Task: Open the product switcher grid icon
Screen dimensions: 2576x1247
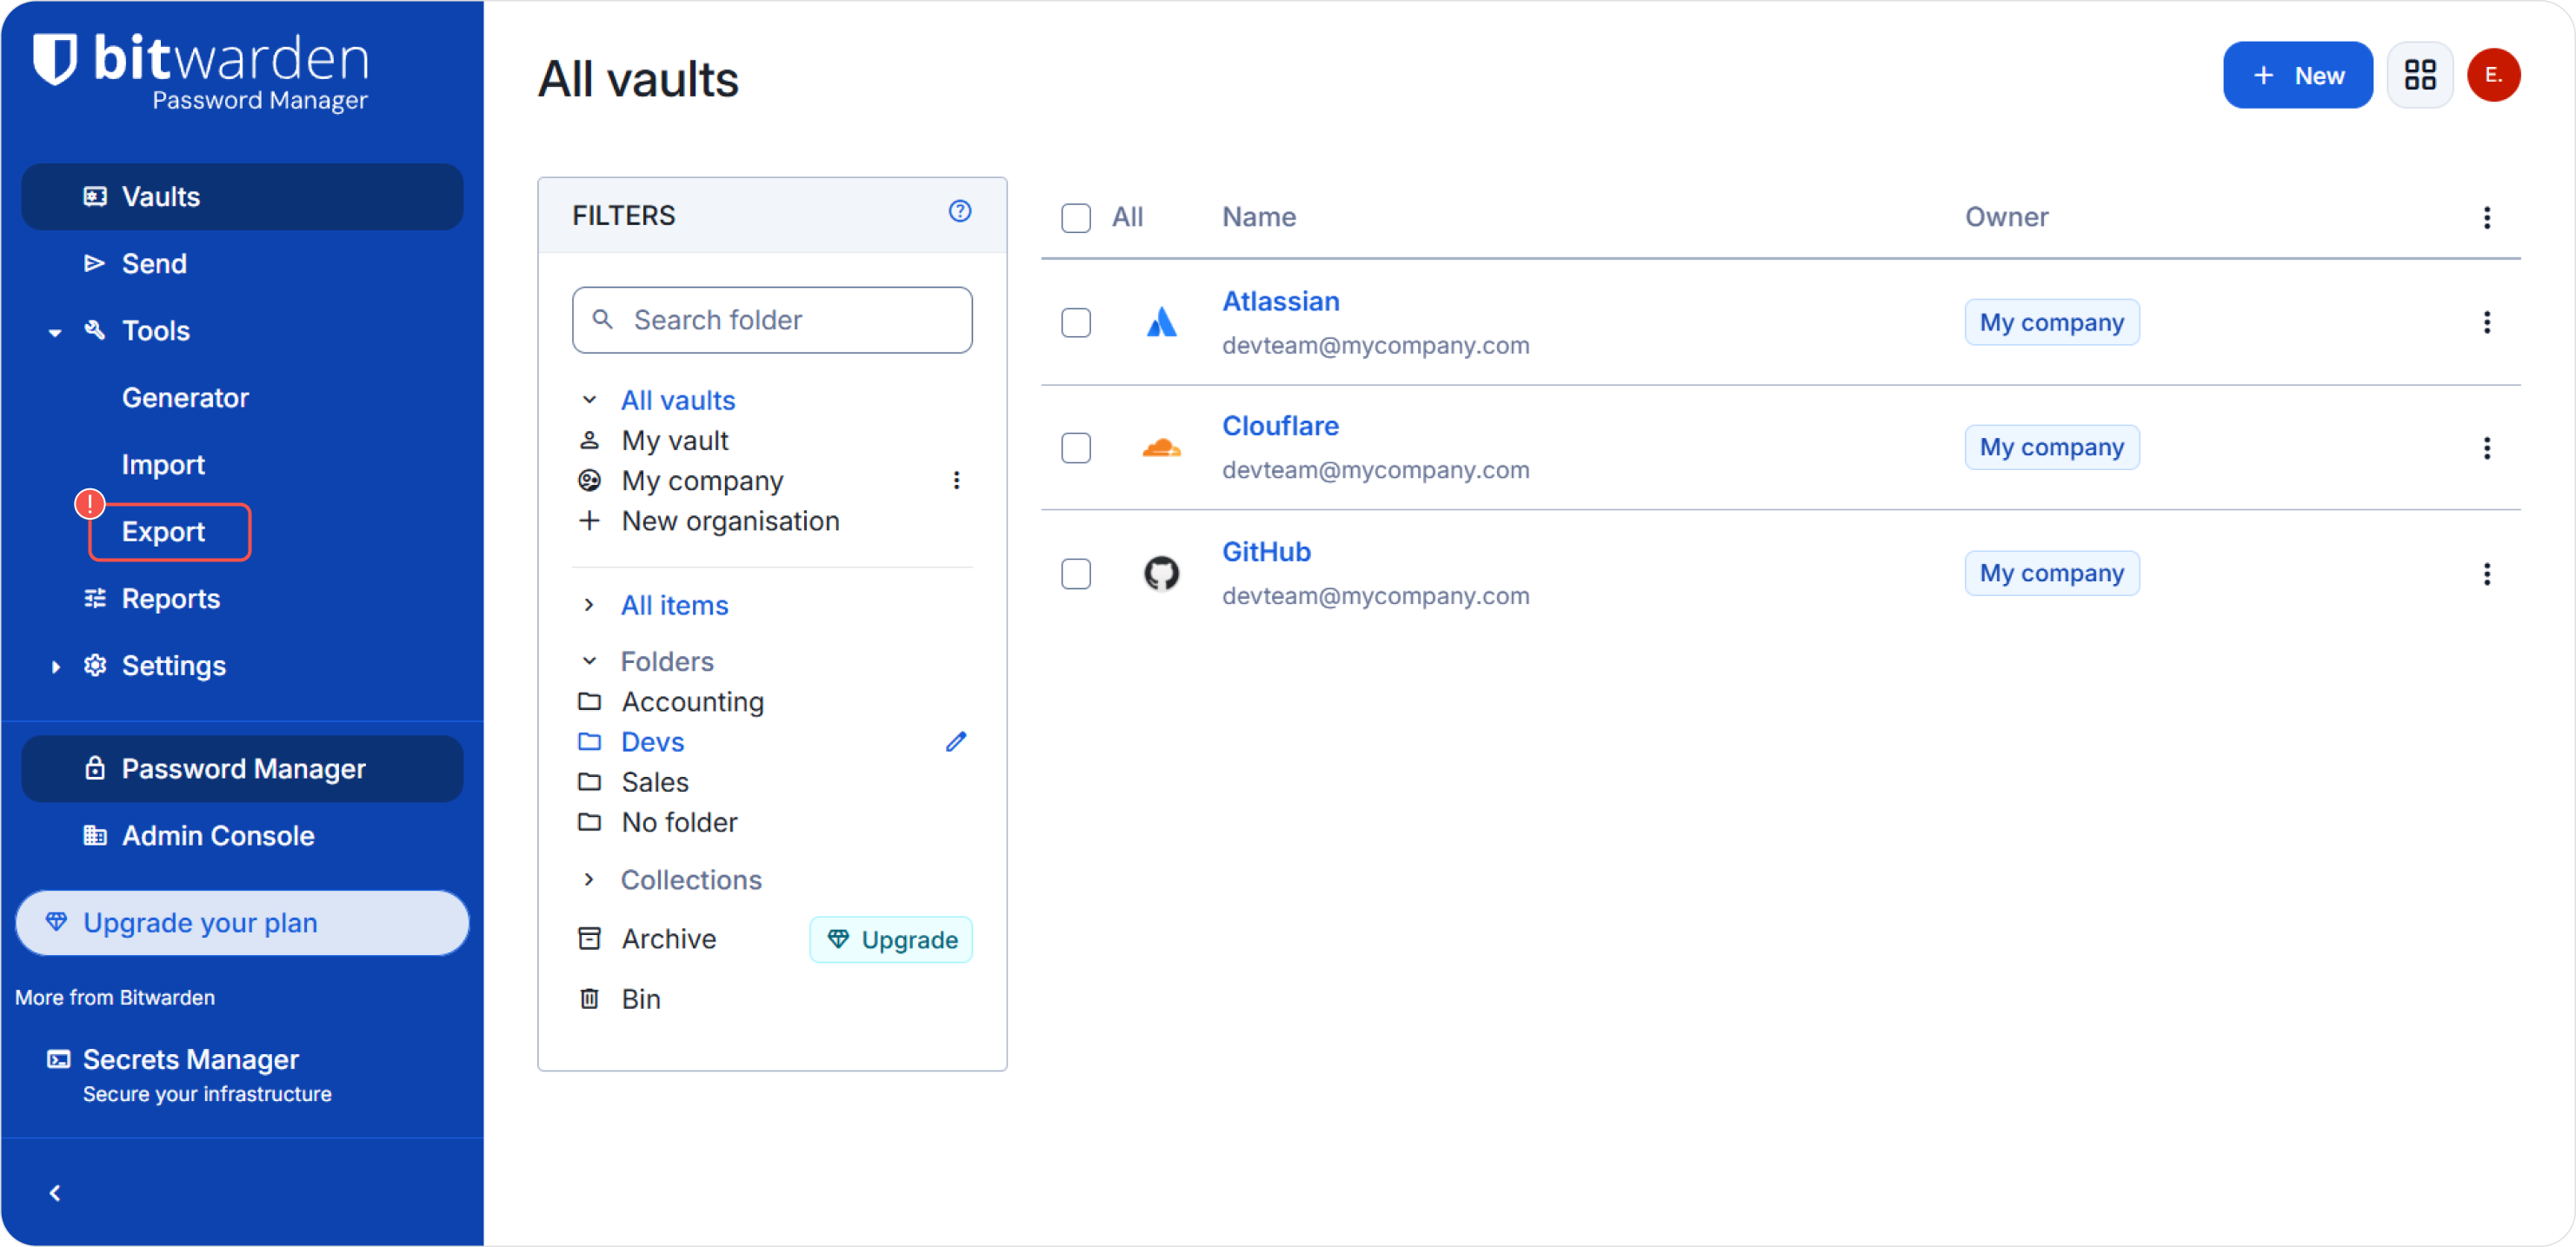Action: point(2419,75)
